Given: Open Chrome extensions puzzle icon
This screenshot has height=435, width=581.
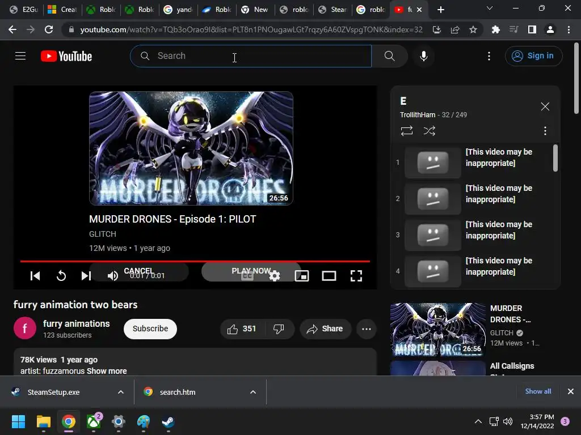Looking at the screenshot, I should coord(495,29).
